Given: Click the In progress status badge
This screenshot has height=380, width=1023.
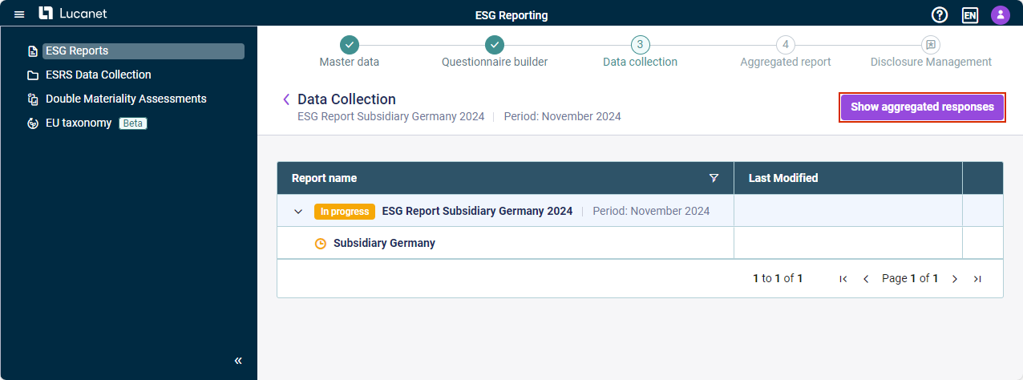Looking at the screenshot, I should (345, 212).
